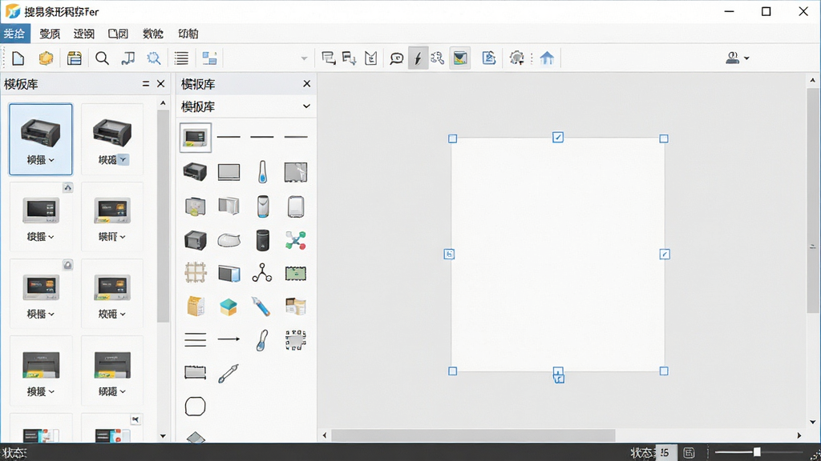Click the lock badge on the template thumbnail

coord(68,265)
